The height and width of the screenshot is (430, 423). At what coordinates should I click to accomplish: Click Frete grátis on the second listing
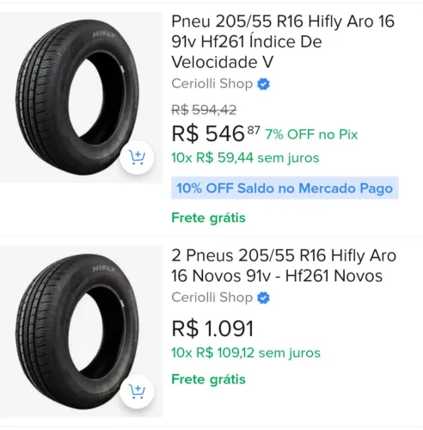208,379
